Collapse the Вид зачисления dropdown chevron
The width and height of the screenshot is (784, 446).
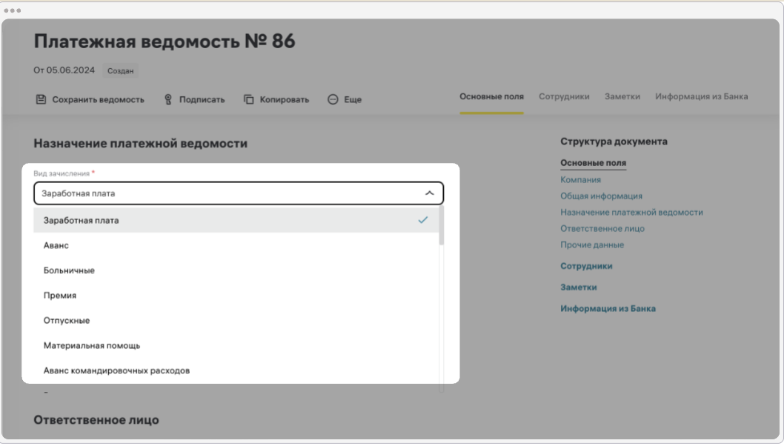click(x=429, y=193)
